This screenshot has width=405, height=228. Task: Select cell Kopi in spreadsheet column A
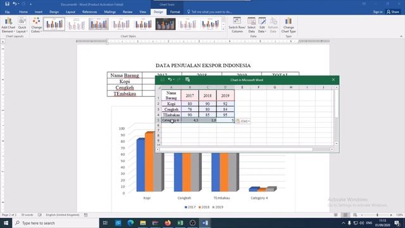171,104
